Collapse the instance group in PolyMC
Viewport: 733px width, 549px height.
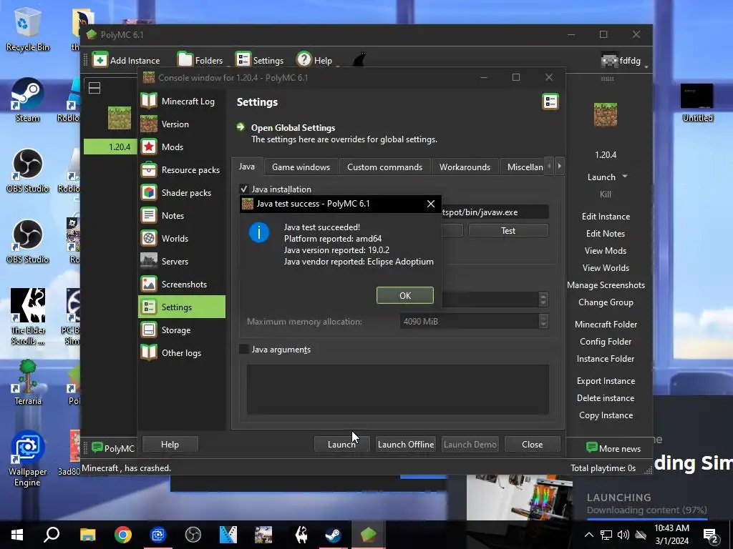94,88
